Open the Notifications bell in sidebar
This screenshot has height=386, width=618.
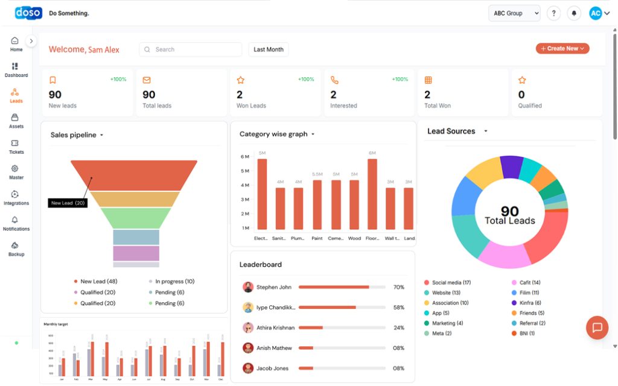(x=15, y=220)
